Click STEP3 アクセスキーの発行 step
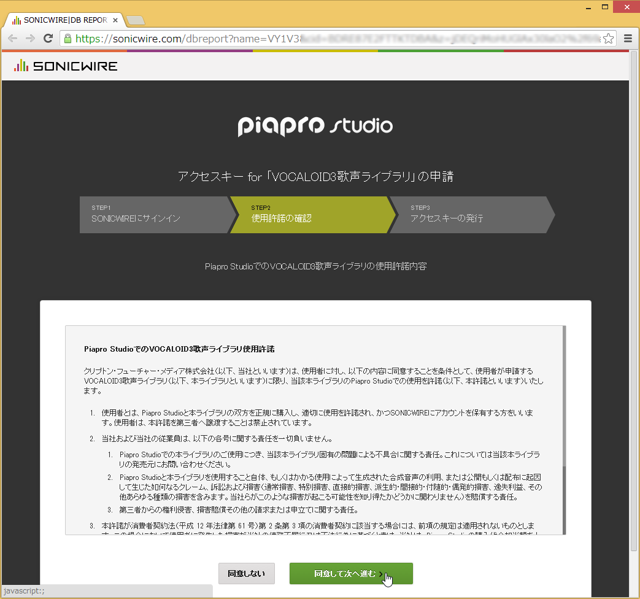 click(x=469, y=214)
